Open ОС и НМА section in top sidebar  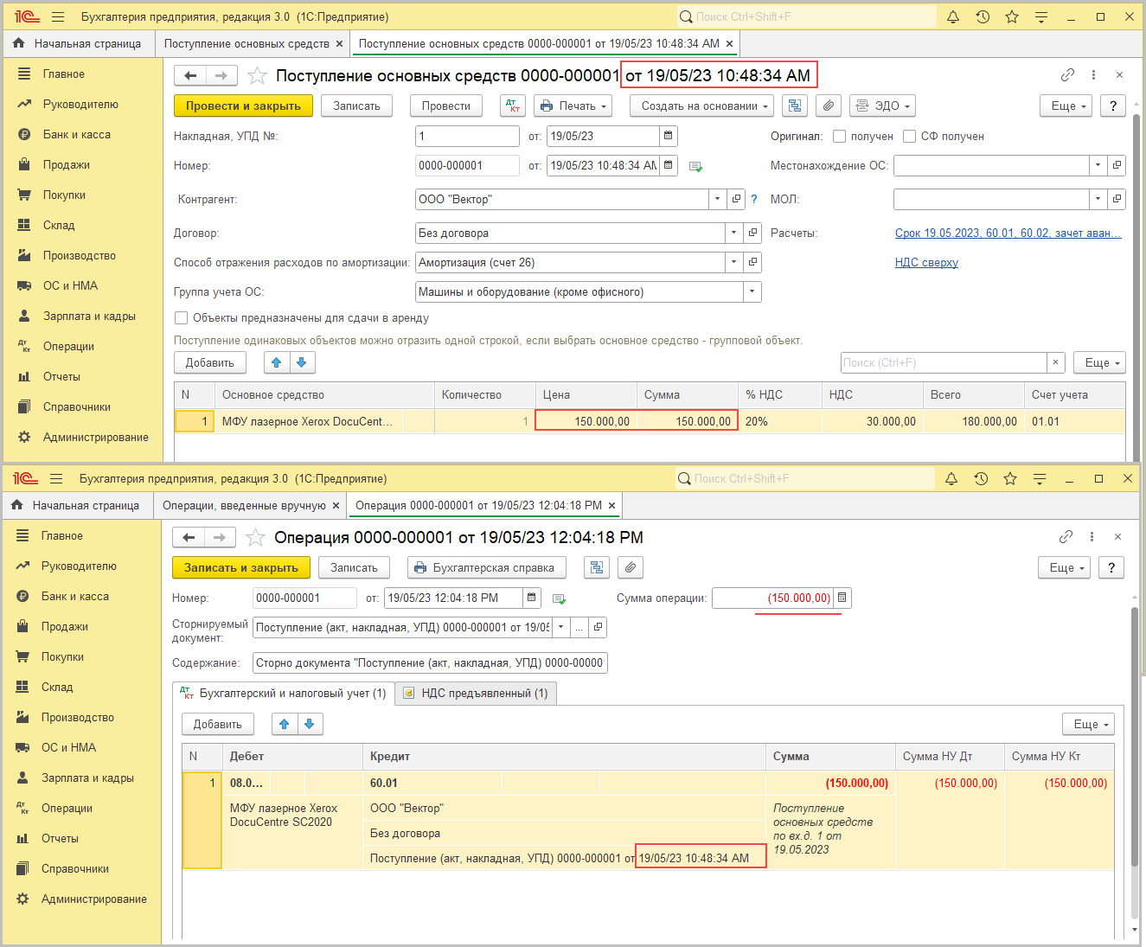coord(70,285)
